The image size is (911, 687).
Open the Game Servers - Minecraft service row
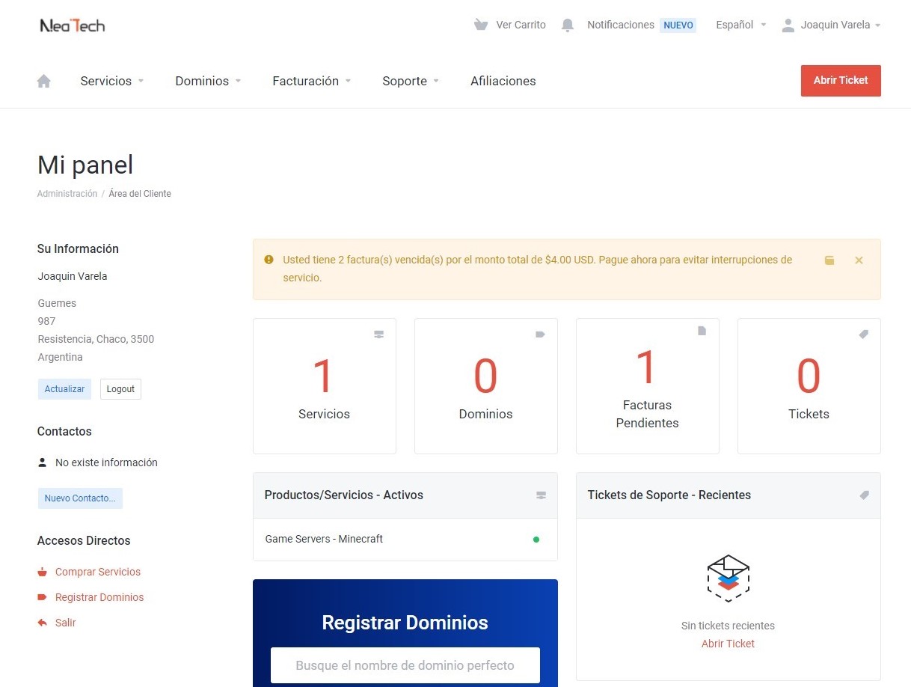click(405, 540)
